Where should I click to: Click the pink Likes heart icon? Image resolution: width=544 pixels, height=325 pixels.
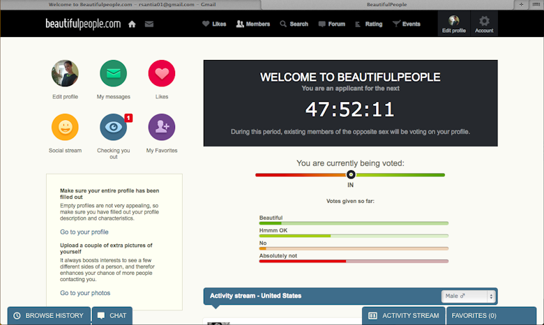[161, 73]
